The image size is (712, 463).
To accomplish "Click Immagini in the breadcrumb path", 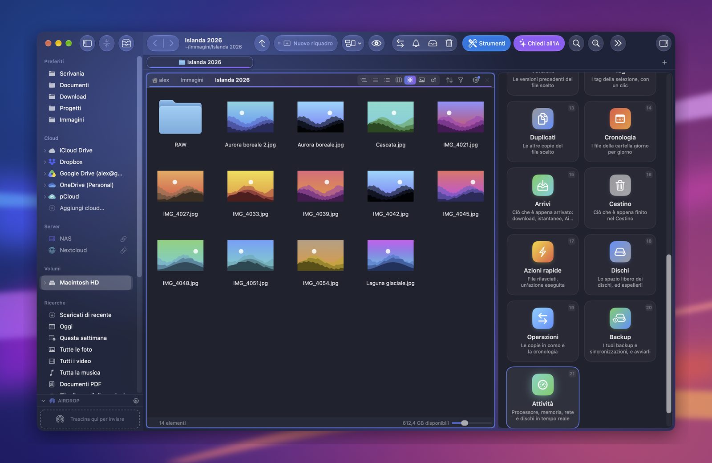I will (192, 80).
